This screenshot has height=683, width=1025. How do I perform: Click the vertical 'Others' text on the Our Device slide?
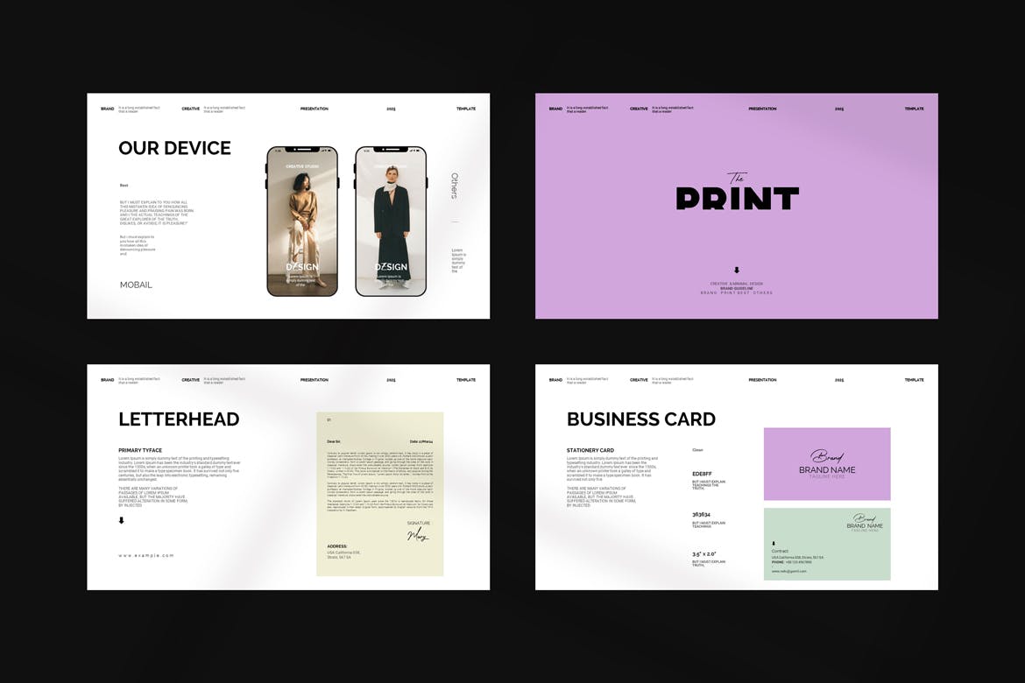coord(454,186)
